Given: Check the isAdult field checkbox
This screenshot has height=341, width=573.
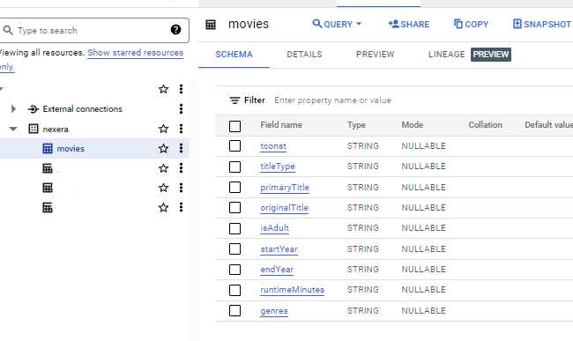Looking at the screenshot, I should pos(235,228).
